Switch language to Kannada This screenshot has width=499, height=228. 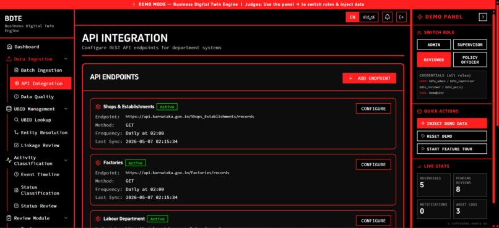coord(368,17)
